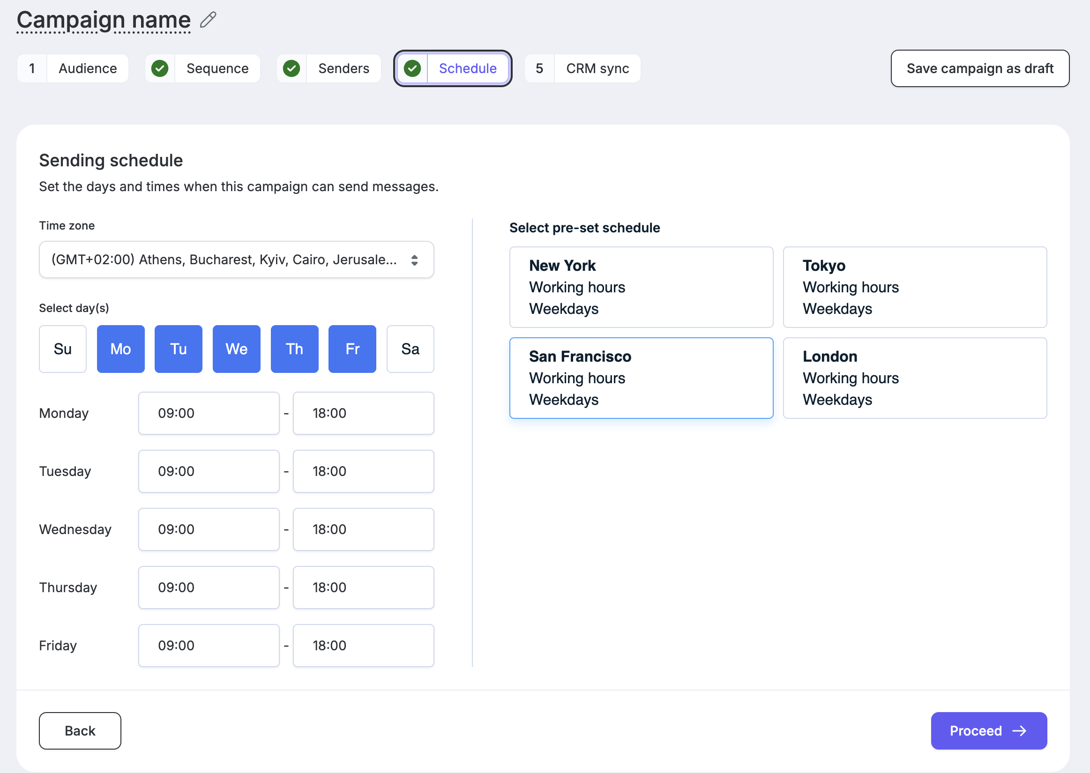The height and width of the screenshot is (773, 1090).
Task: Click the Back button
Action: coord(80,731)
